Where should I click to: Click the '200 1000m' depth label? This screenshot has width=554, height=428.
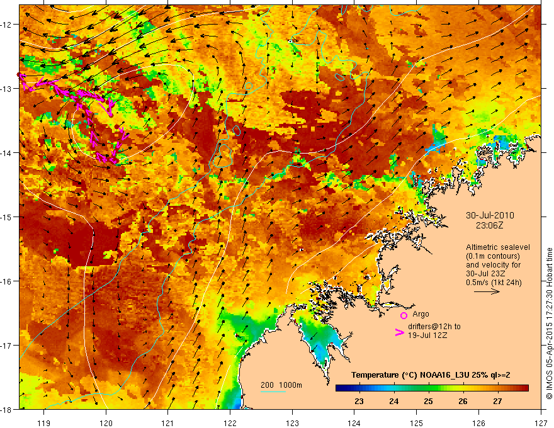281,385
